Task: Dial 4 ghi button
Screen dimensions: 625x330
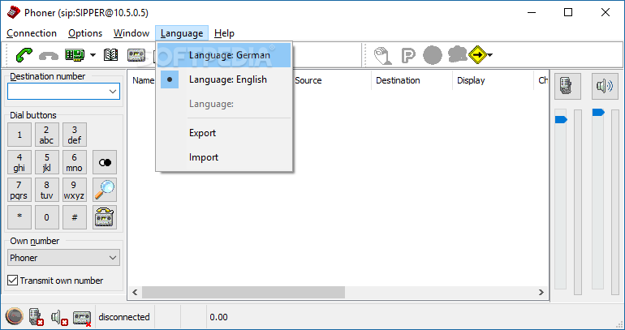Action: pos(19,162)
